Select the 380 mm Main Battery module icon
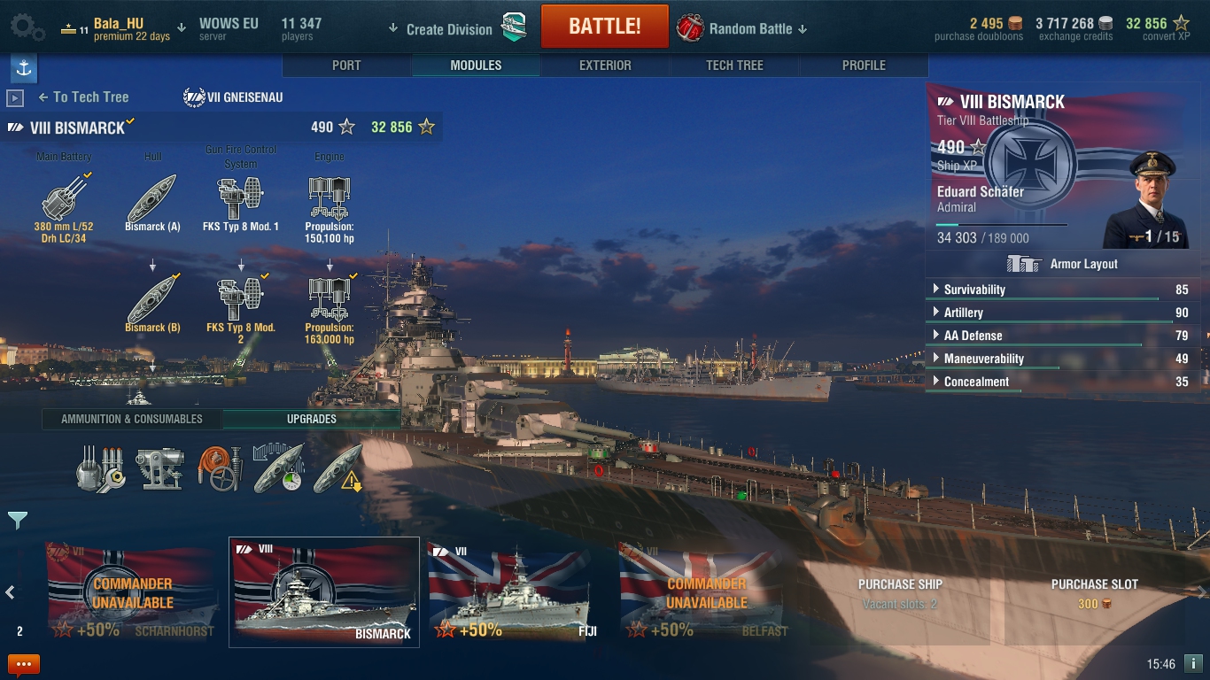Viewport: 1210px width, 680px height. [64, 195]
